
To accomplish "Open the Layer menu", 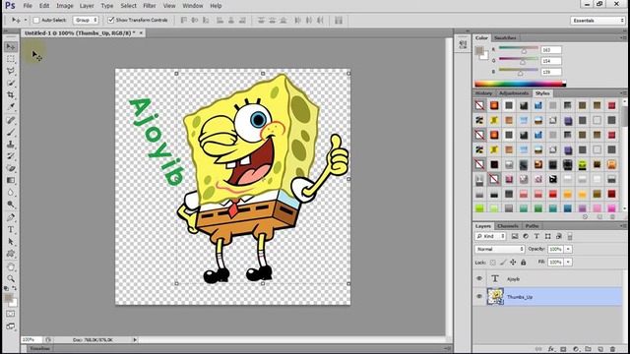I will [87, 6].
